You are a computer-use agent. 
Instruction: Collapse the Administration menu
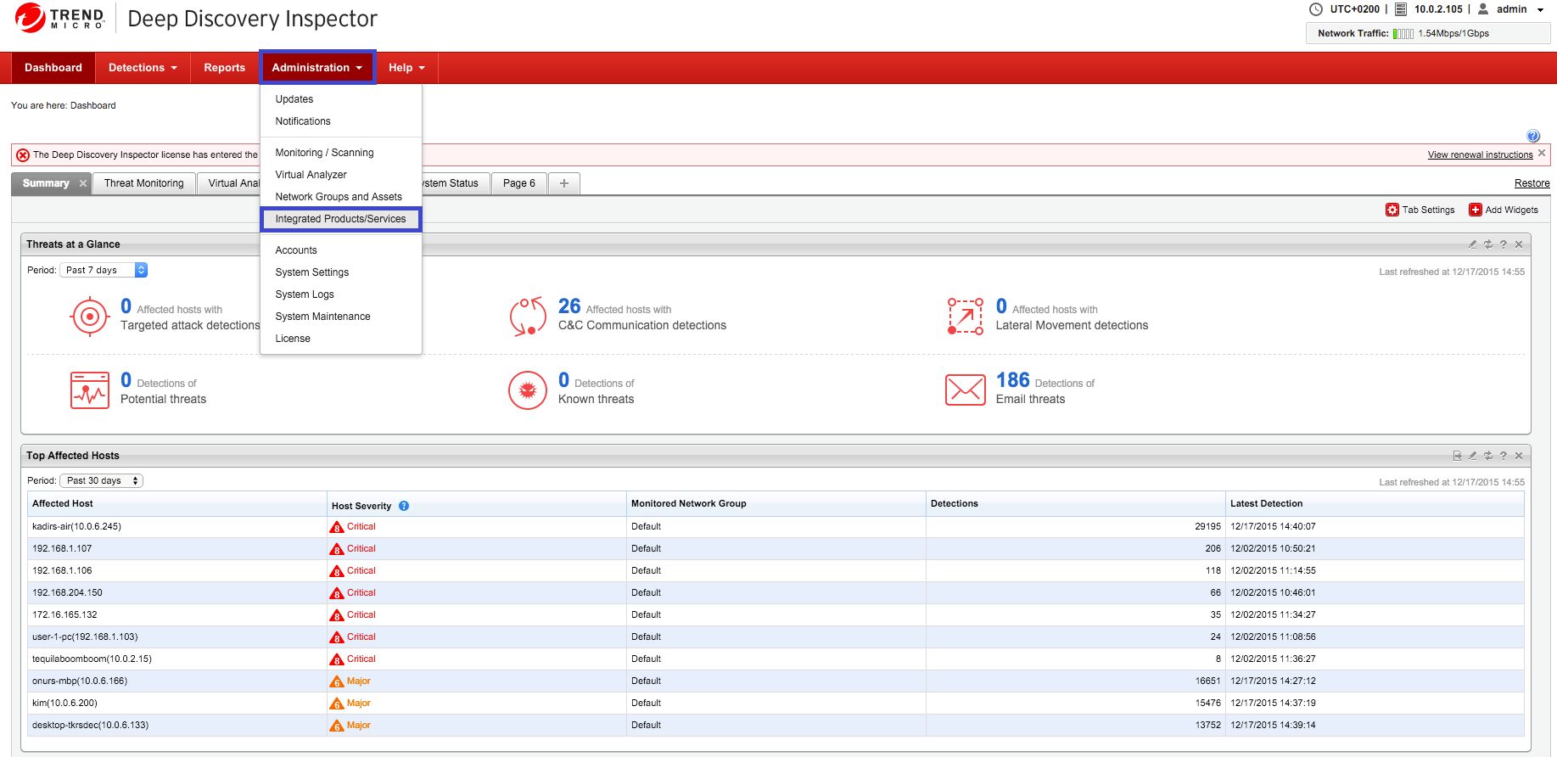click(x=317, y=68)
